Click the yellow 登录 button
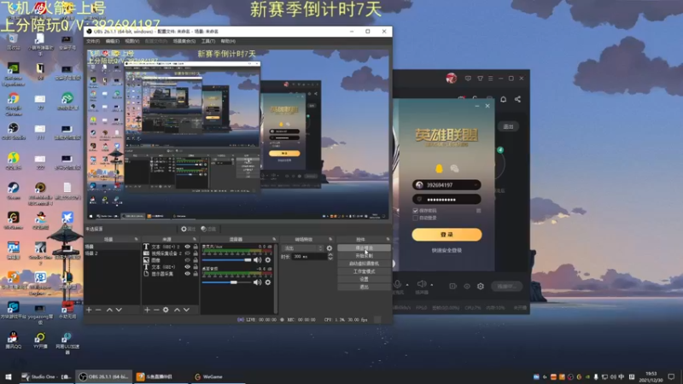Image resolution: width=683 pixels, height=384 pixels. [447, 235]
